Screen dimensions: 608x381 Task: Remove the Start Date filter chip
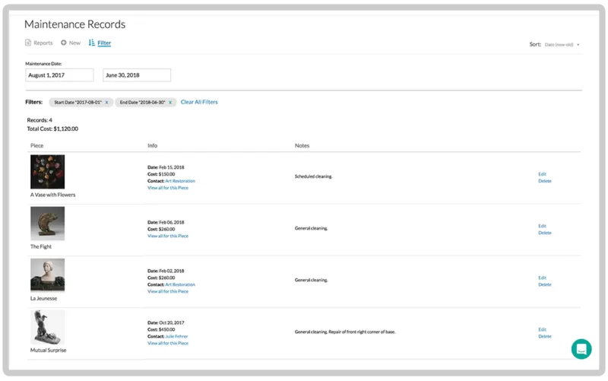coord(106,103)
